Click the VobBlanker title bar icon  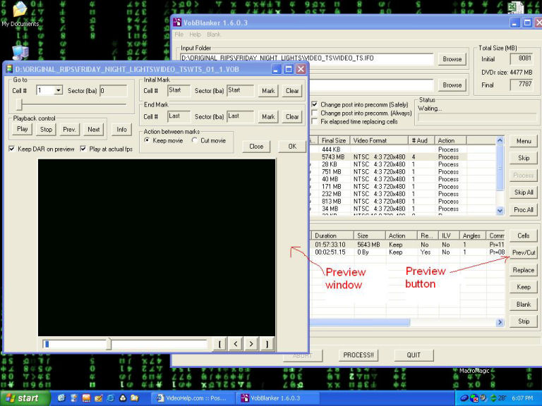177,23
